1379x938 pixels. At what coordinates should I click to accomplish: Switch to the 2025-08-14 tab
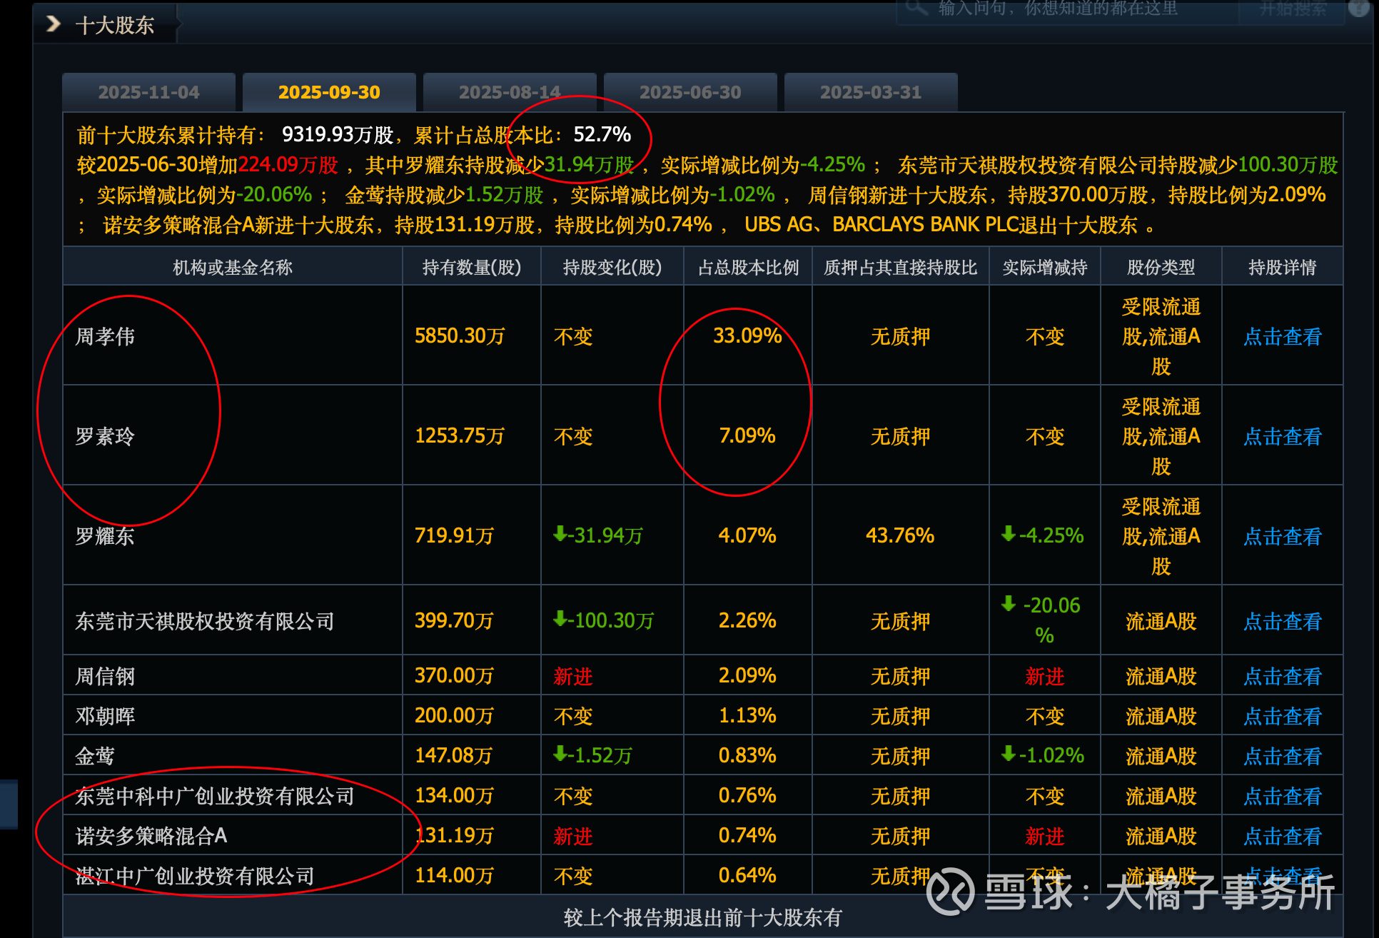[510, 92]
